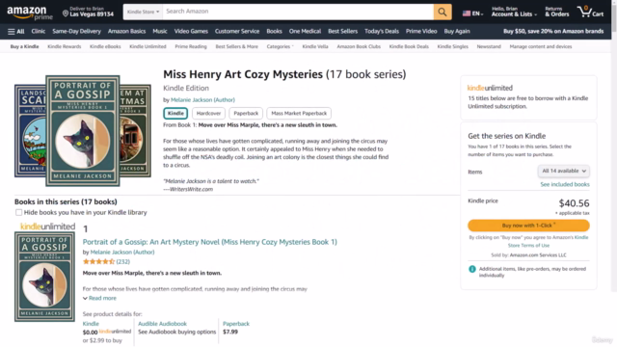
Task: Open Best Sellers in the nav bar
Action: click(x=343, y=32)
